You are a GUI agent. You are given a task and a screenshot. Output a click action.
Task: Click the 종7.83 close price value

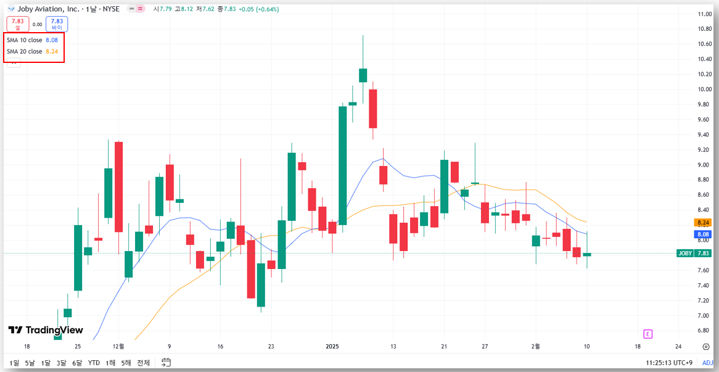coord(228,9)
